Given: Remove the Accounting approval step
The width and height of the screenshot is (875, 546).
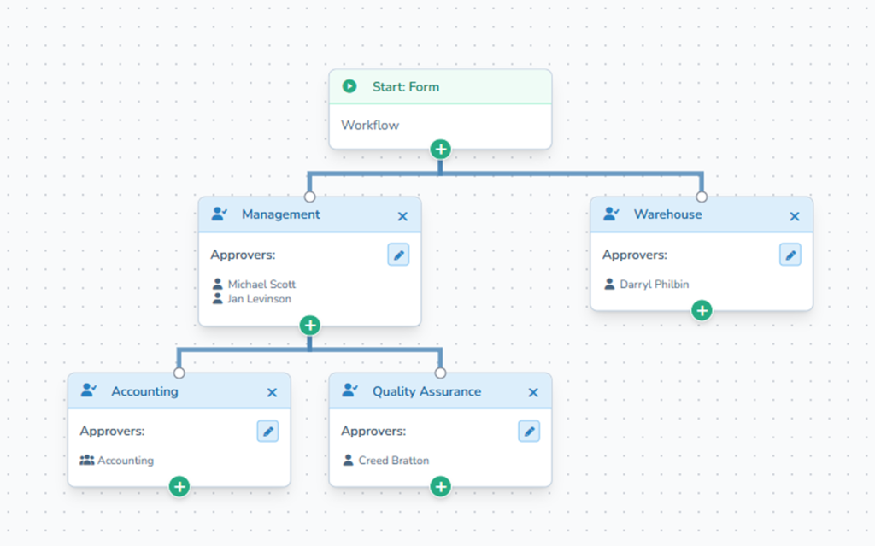Looking at the screenshot, I should [x=272, y=393].
